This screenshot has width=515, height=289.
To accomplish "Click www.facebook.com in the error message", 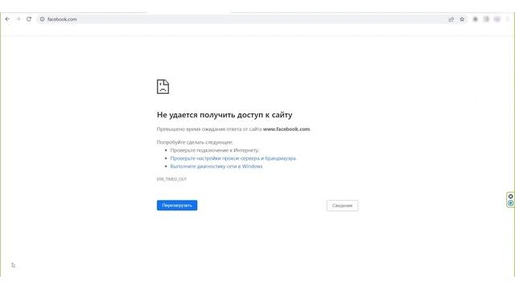I will [286, 129].
